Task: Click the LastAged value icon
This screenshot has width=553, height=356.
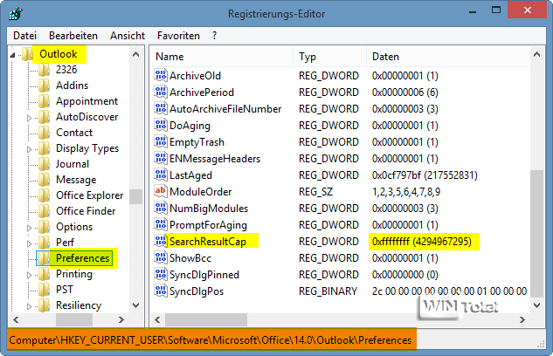Action: [x=161, y=175]
